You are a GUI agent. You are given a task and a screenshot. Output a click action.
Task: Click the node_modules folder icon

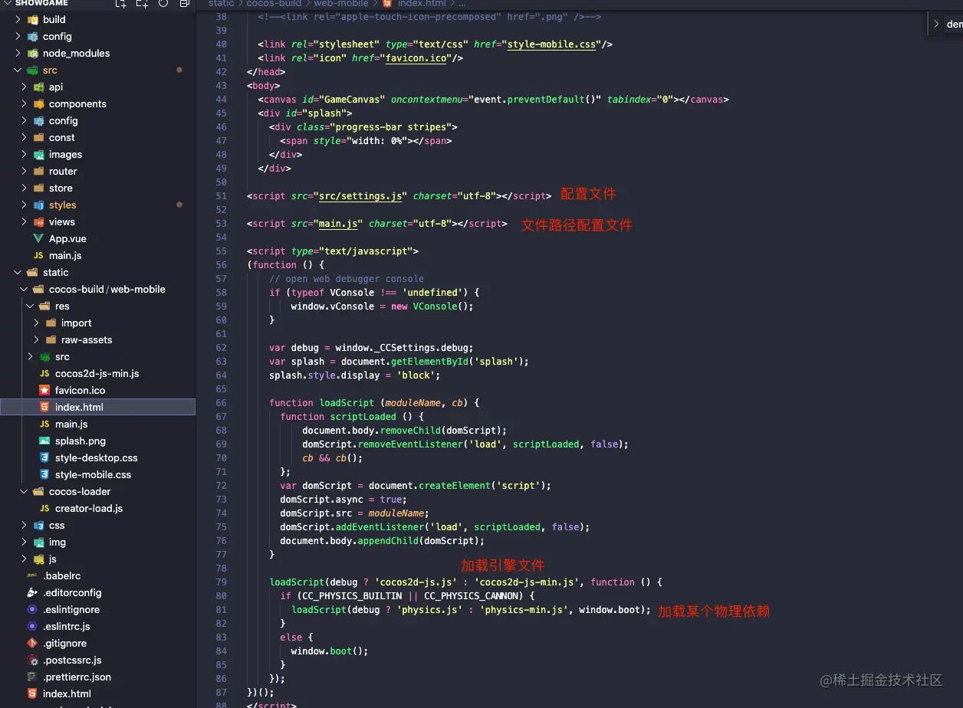click(32, 53)
